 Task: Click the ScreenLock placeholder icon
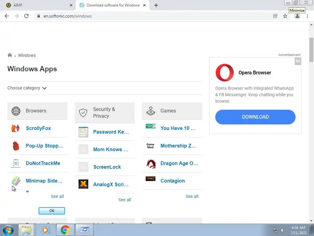tap(83, 167)
